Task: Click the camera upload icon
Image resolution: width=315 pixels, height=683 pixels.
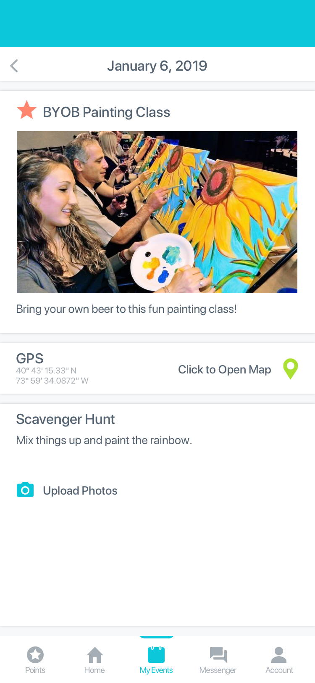Action: click(x=25, y=490)
